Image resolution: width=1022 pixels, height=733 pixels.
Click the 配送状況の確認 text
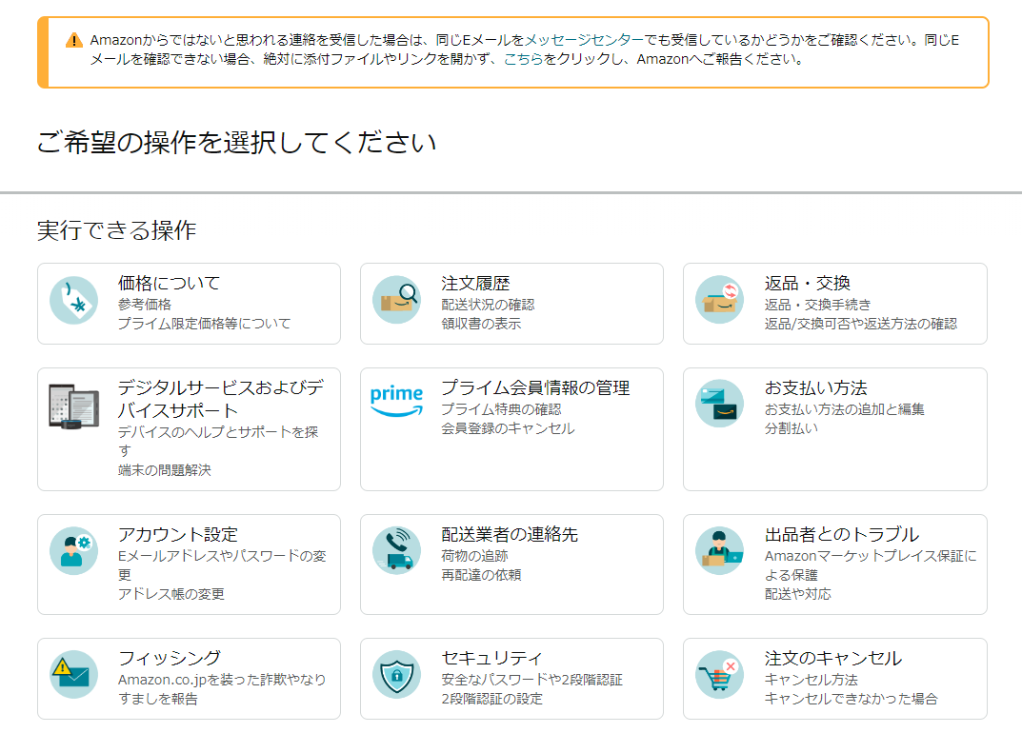pyautogui.click(x=488, y=305)
